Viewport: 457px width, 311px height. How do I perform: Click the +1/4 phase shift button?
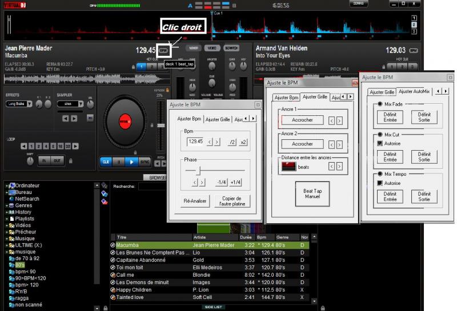pyautogui.click(x=235, y=182)
